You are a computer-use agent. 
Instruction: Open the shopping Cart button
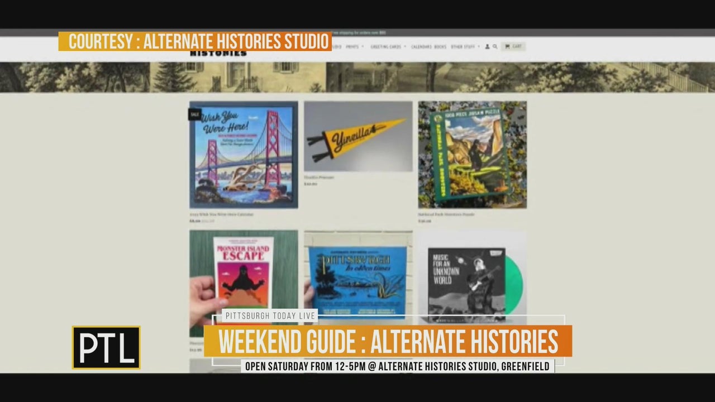pos(513,47)
